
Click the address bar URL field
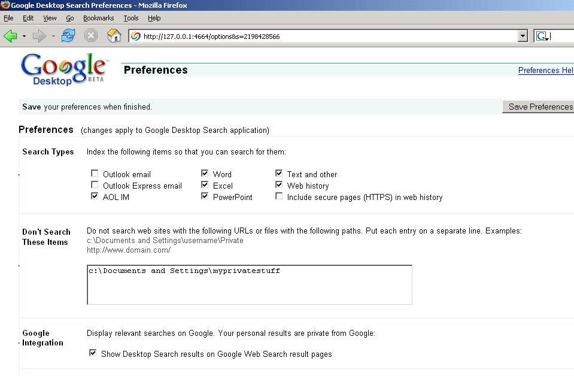pos(327,37)
